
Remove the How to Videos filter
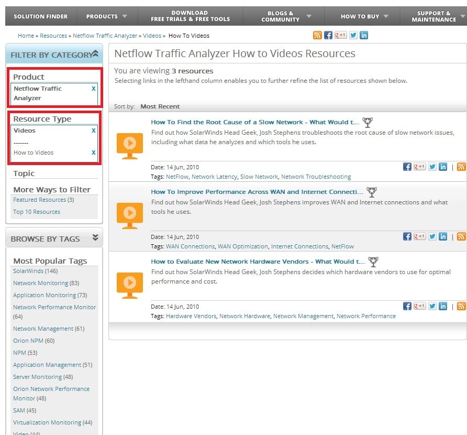click(x=94, y=153)
